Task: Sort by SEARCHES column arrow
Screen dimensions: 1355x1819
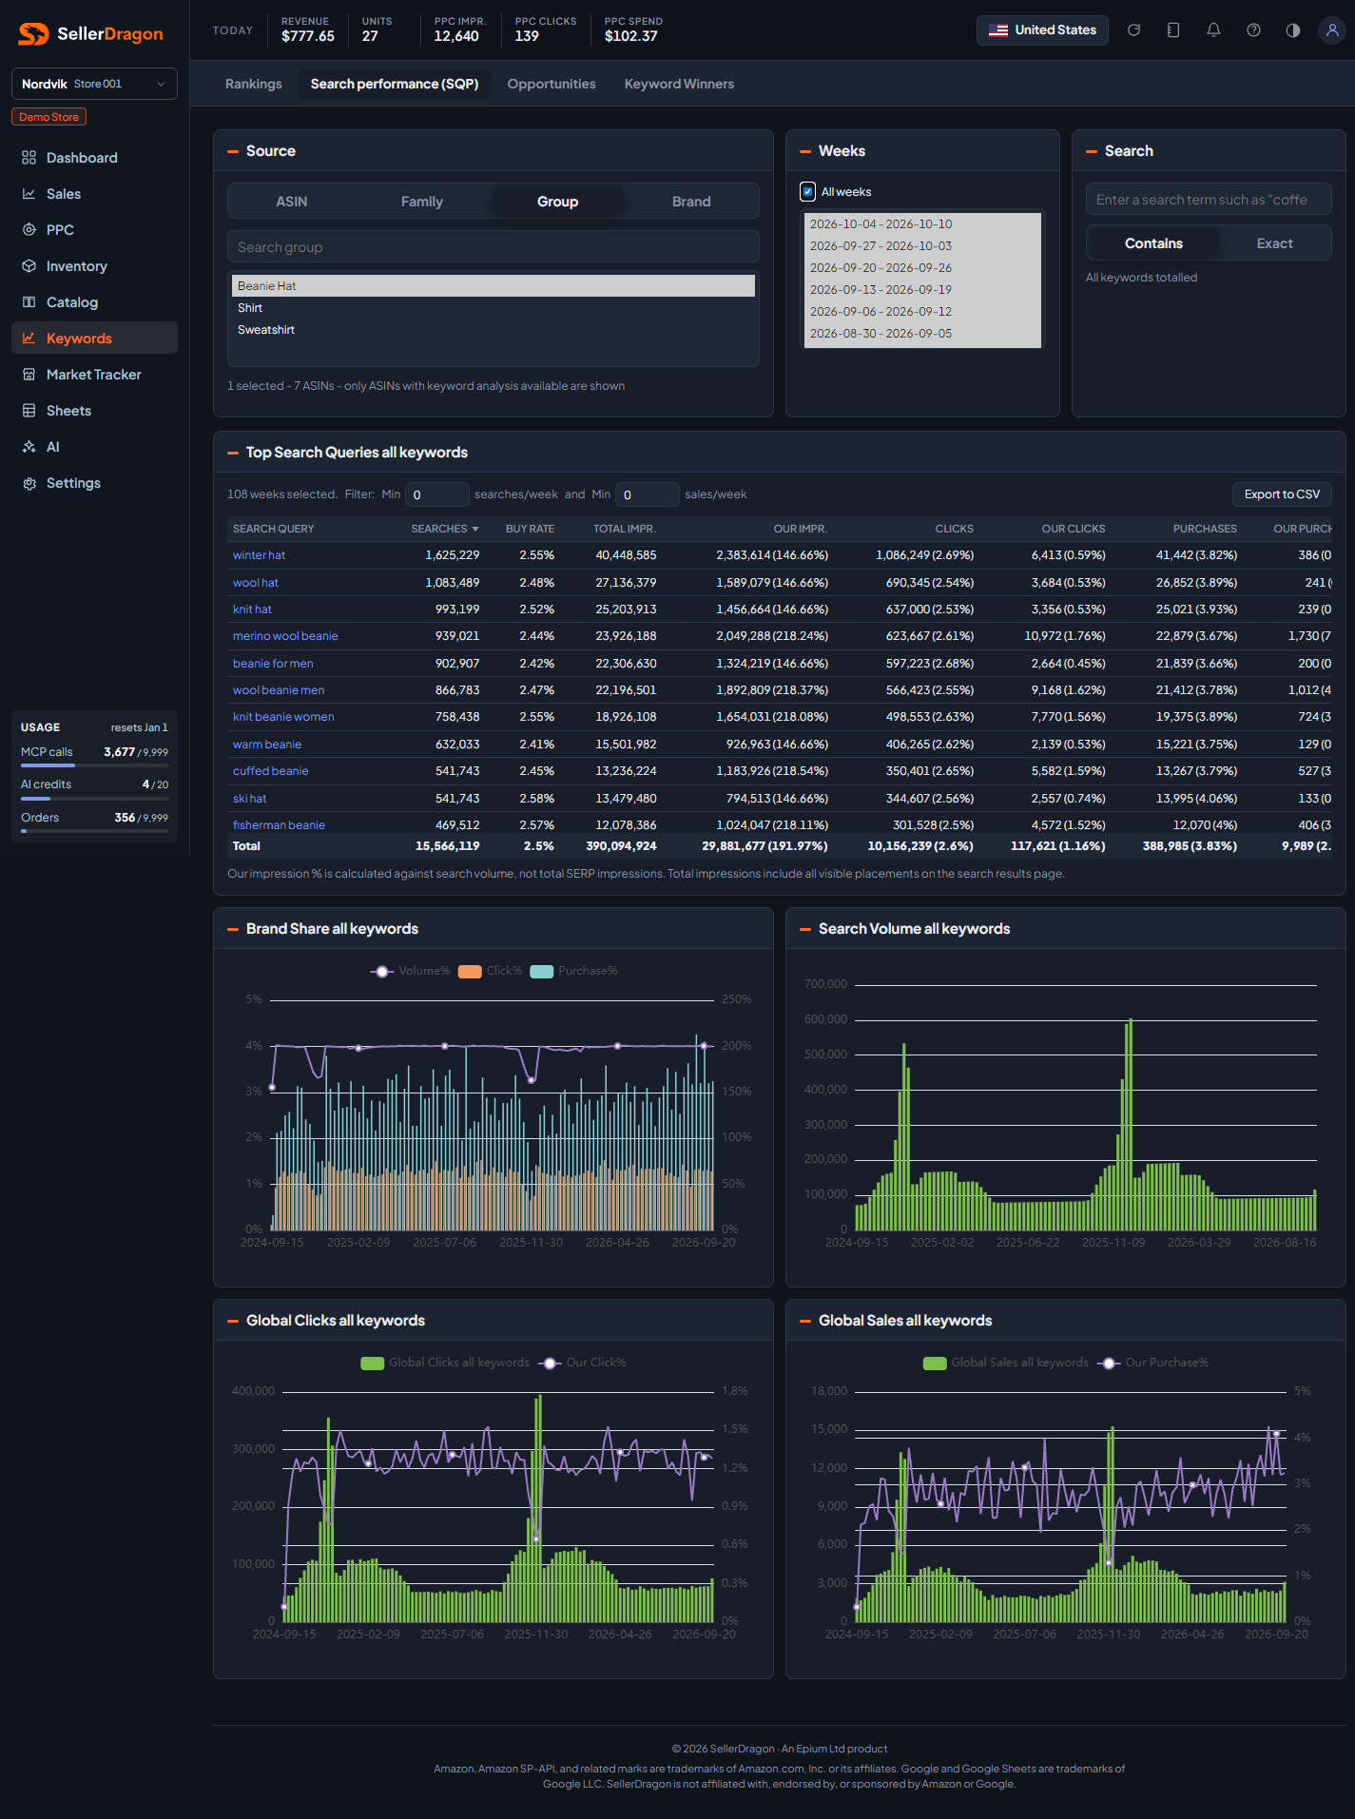Action: [x=475, y=529]
